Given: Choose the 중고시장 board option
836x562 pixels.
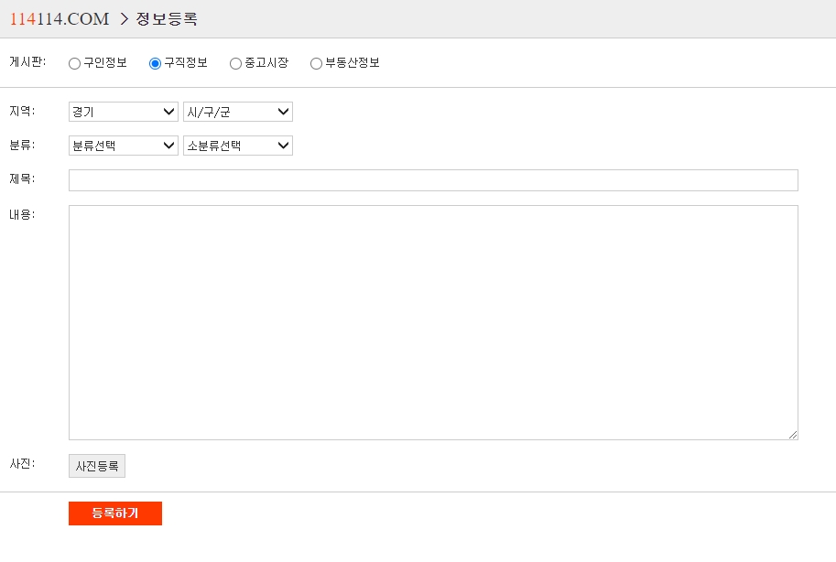Looking at the screenshot, I should (x=235, y=63).
